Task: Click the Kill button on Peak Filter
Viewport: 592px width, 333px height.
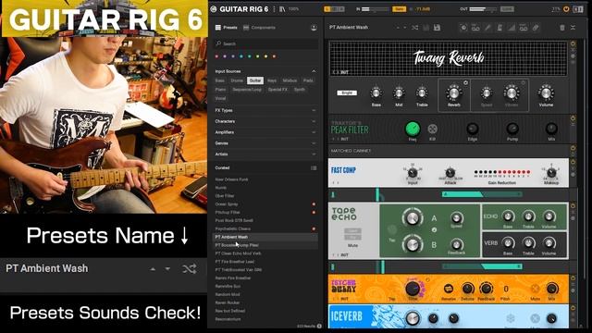Action: 432,129
